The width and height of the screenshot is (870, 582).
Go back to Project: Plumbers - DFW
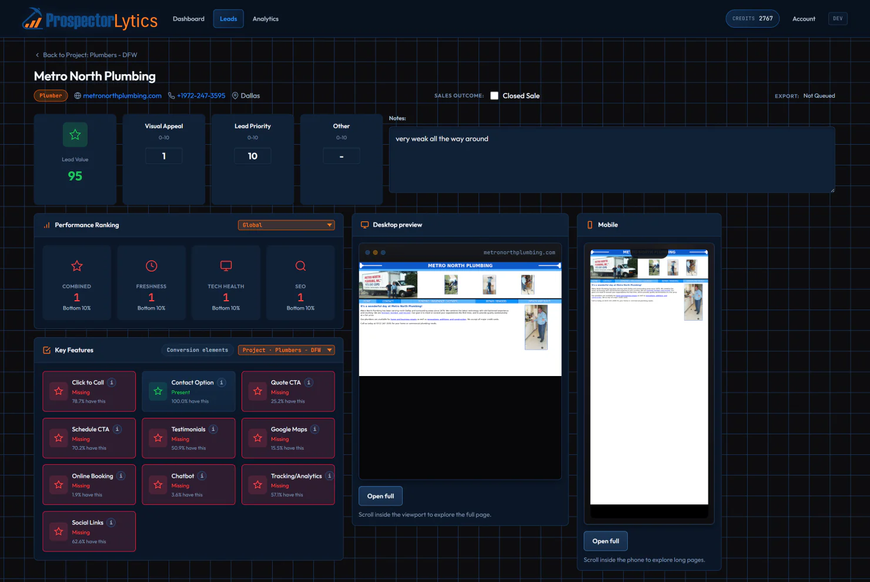coord(86,55)
